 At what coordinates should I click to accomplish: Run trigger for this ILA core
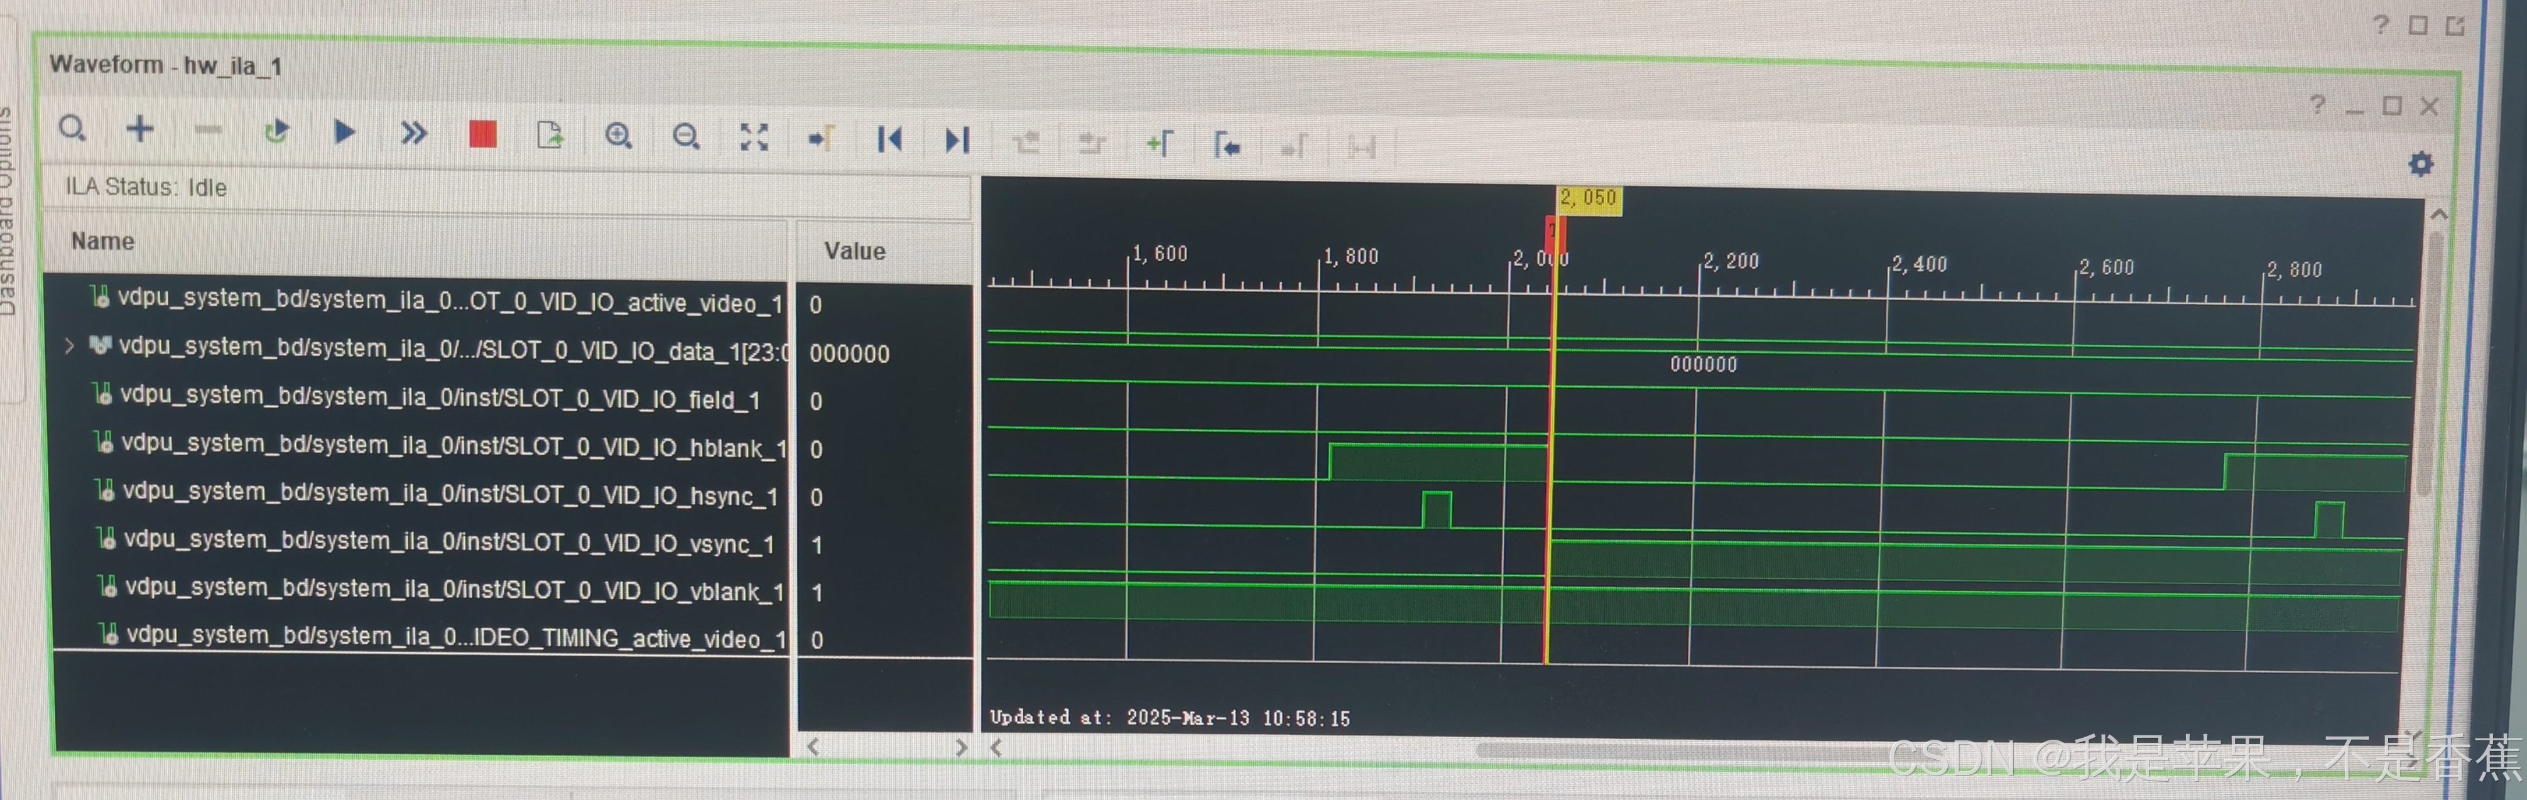tap(344, 131)
